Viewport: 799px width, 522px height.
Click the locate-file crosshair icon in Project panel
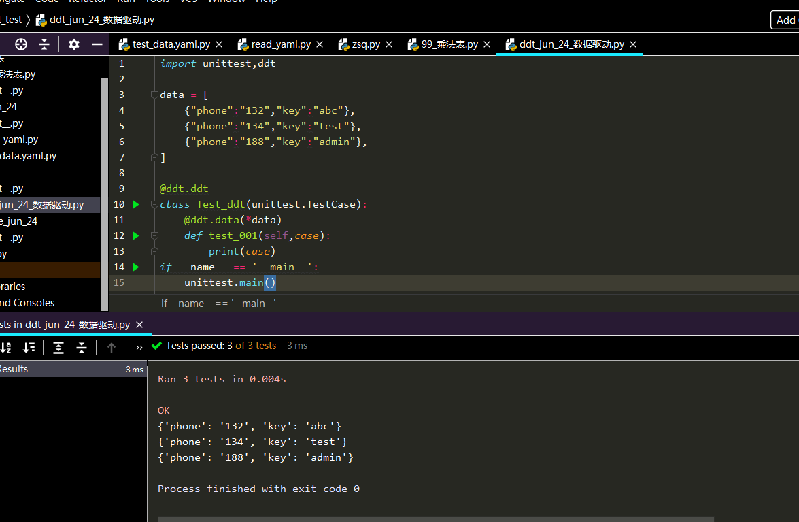click(x=21, y=44)
